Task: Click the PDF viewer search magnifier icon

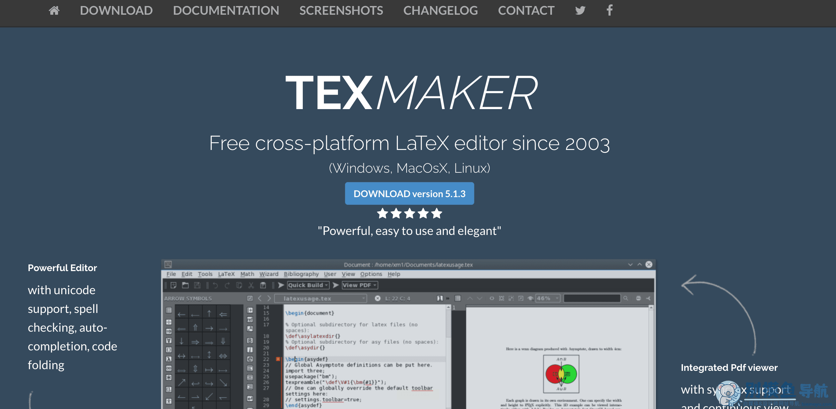Action: [x=625, y=298]
